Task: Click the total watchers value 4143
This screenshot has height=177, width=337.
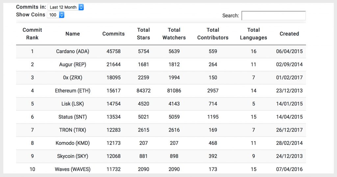Action: click(x=174, y=104)
